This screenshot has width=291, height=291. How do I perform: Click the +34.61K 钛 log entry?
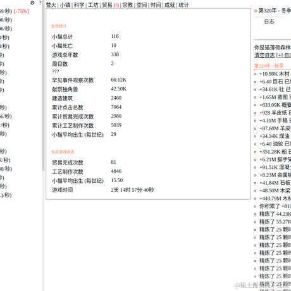coord(275,89)
